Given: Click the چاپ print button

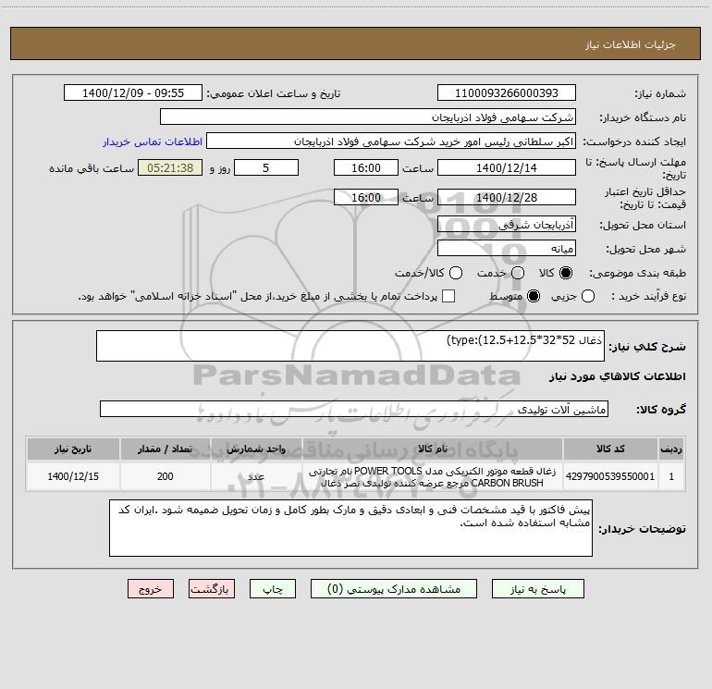Looking at the screenshot, I should tap(273, 589).
